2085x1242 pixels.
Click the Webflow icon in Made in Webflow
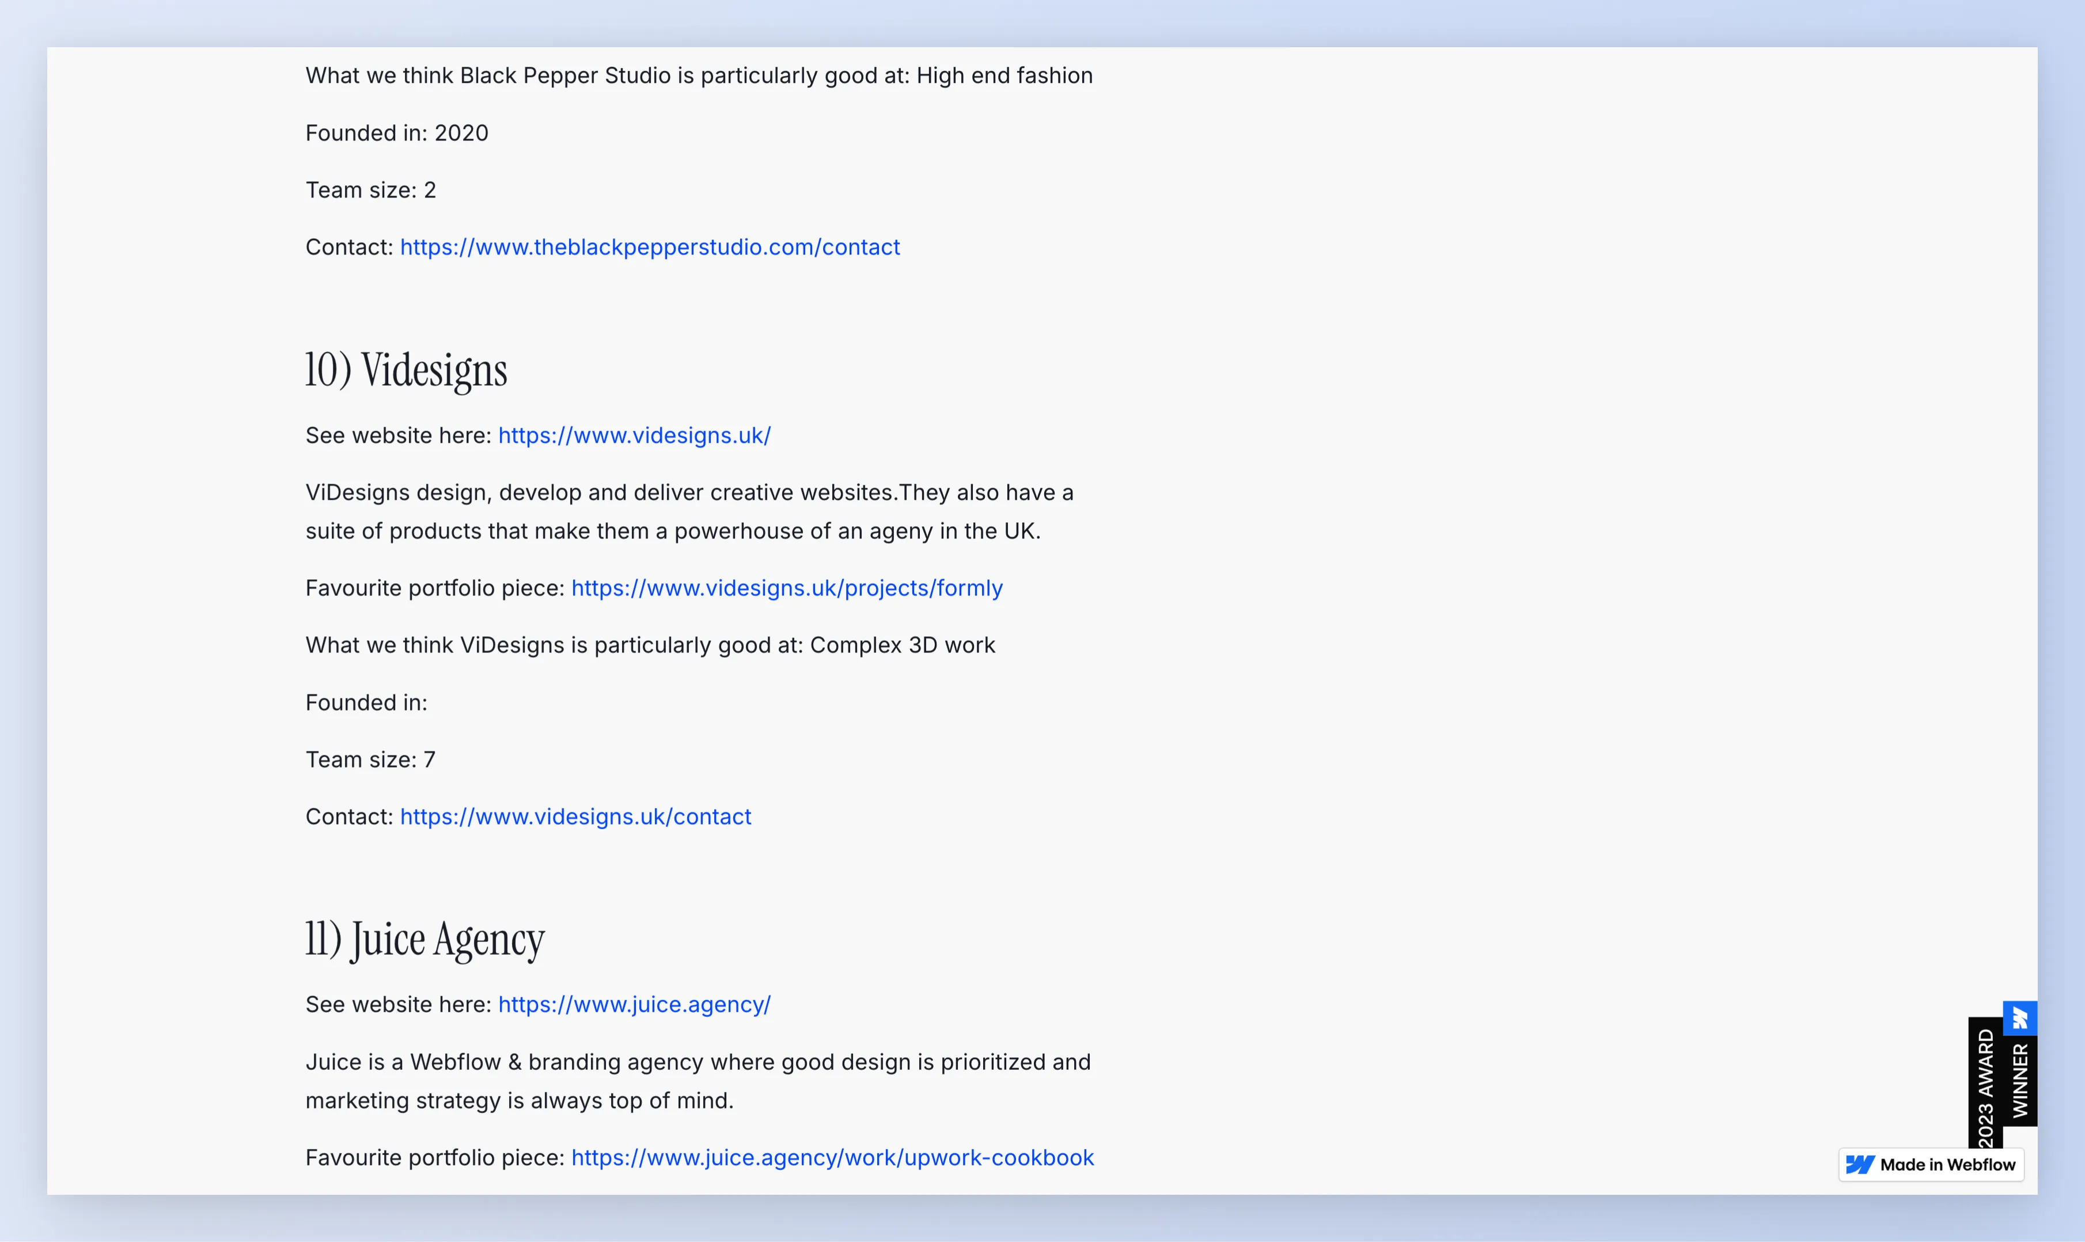1860,1164
